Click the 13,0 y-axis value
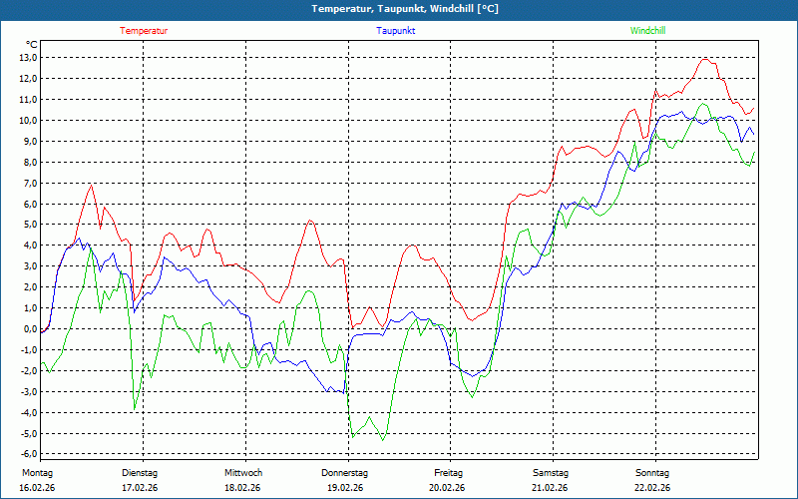798x499 pixels. coord(28,58)
